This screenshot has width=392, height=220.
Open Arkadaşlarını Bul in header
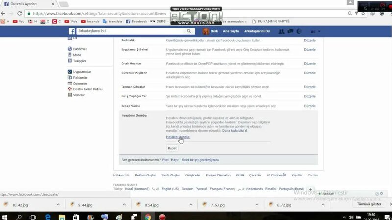coord(257,31)
